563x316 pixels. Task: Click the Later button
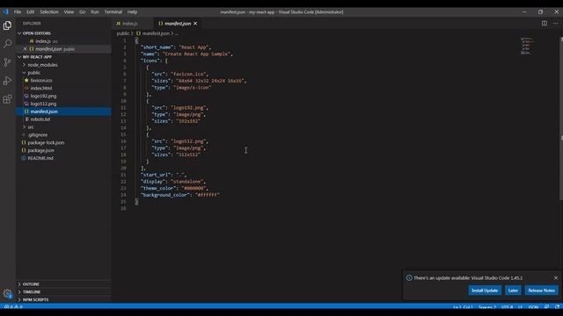click(513, 291)
